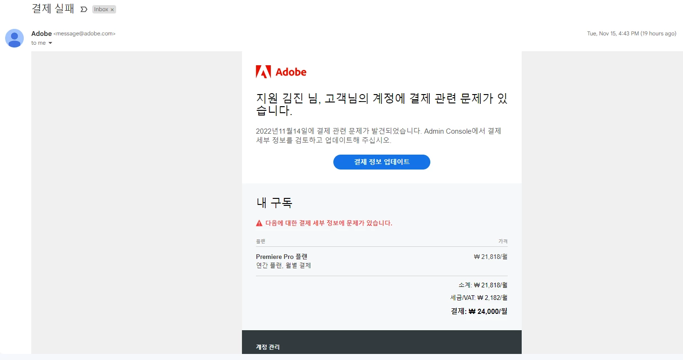Click the 결제 정보 업데이트 button
The width and height of the screenshot is (683, 360).
382,162
